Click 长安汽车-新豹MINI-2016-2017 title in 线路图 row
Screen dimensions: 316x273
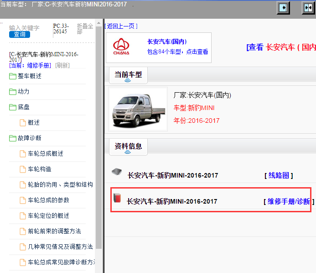173,175
